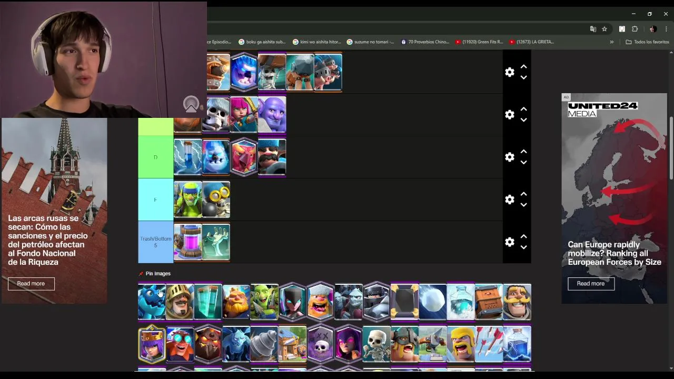This screenshot has width=674, height=379.
Task: Open settings gear for the F tier row
Action: [x=509, y=200]
